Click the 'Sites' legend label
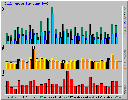The height and width of the screenshot is (100, 128). click(125, 65)
